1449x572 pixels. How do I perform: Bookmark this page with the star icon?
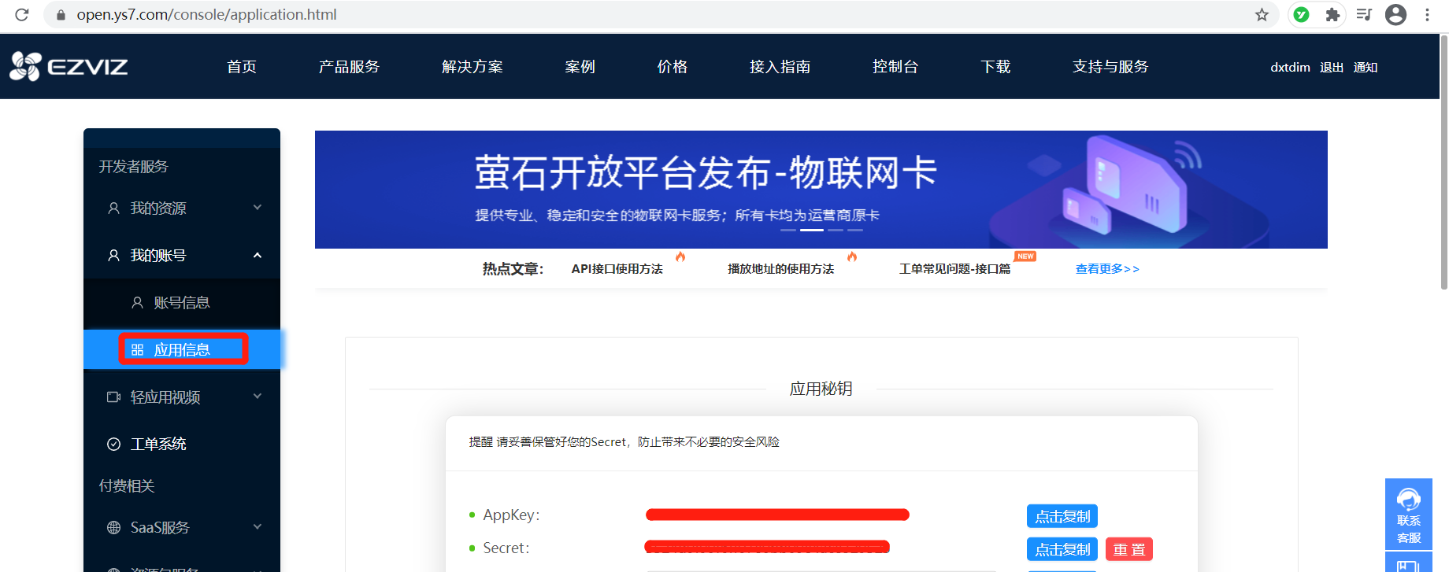pos(1262,14)
